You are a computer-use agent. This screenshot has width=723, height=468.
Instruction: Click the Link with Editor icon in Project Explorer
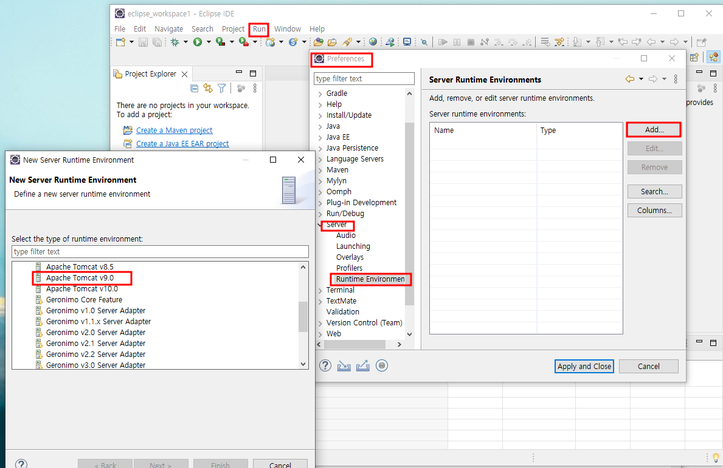(208, 89)
